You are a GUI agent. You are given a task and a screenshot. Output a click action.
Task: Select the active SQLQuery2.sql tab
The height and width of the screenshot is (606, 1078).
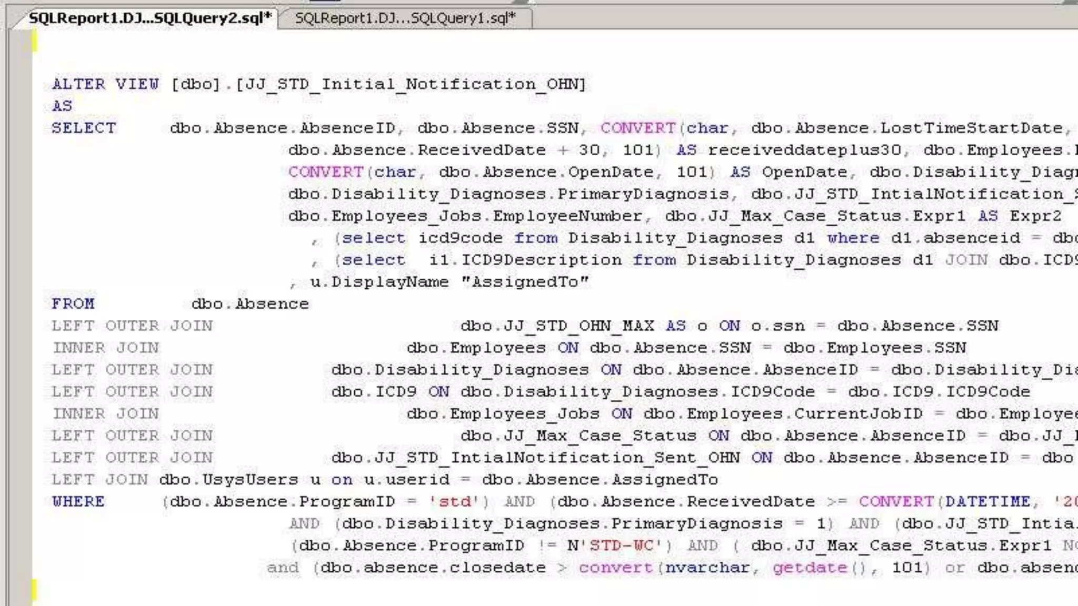tap(150, 18)
